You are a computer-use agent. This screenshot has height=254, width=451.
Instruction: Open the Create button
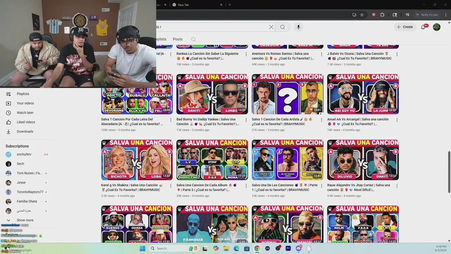click(405, 27)
